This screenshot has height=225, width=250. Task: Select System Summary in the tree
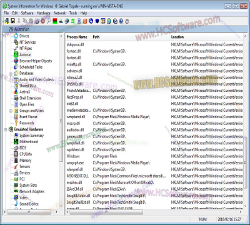tap(31, 136)
